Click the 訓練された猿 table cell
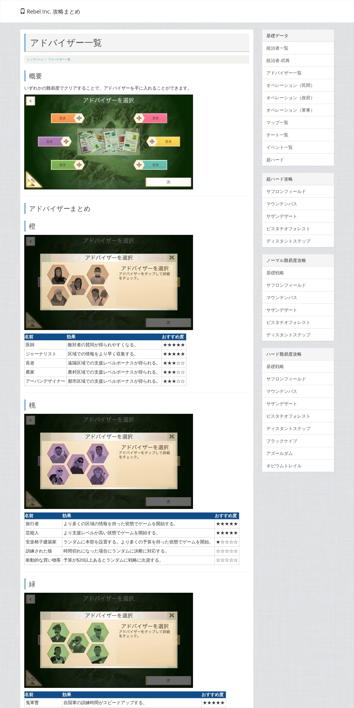354x708 pixels. coord(43,551)
